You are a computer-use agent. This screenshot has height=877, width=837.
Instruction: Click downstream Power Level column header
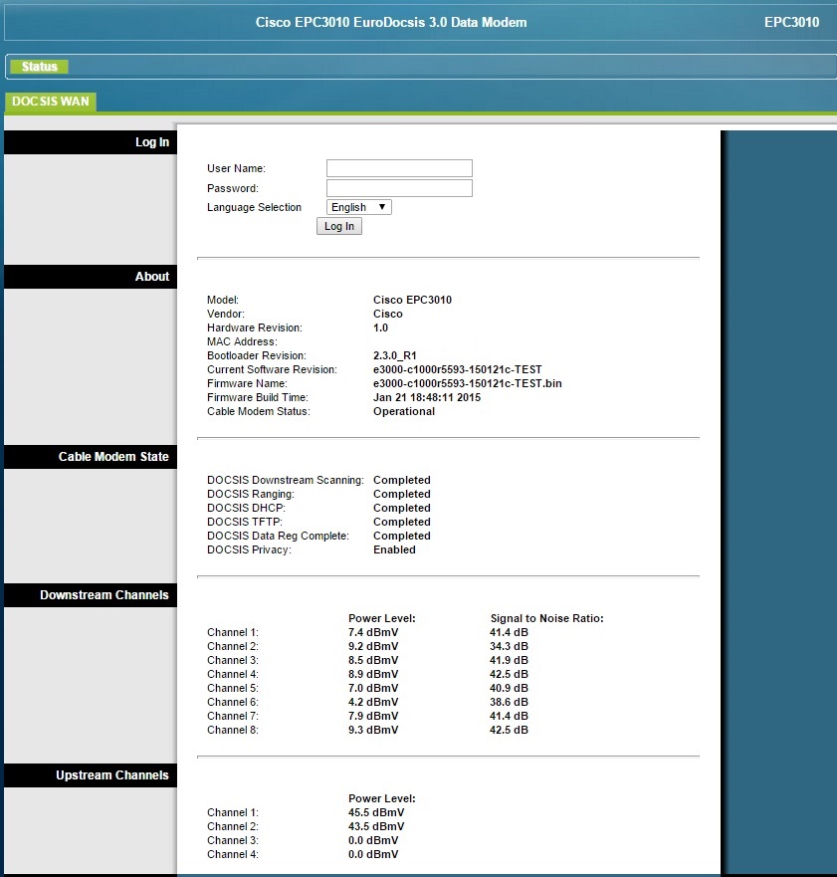pyautogui.click(x=382, y=618)
